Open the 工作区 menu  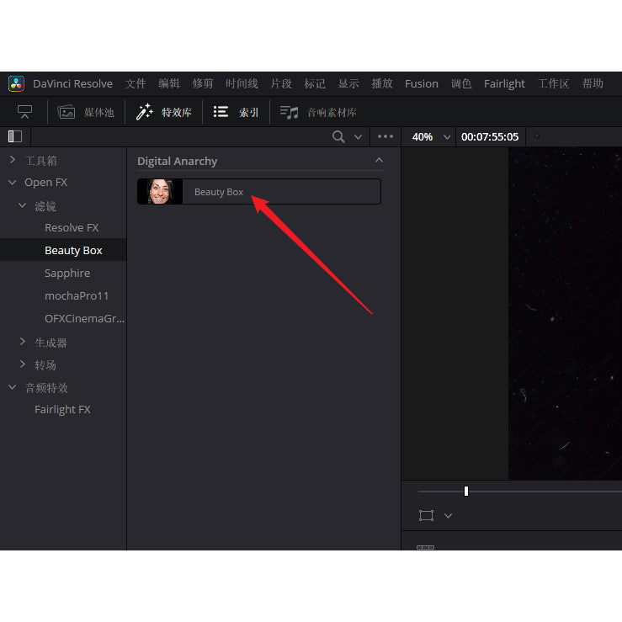(553, 83)
